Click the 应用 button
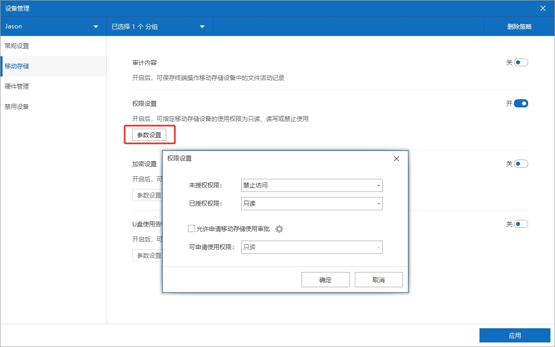This screenshot has width=555, height=347. pos(514,335)
